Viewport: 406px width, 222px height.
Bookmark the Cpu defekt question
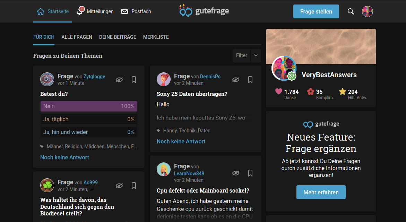coord(250,173)
